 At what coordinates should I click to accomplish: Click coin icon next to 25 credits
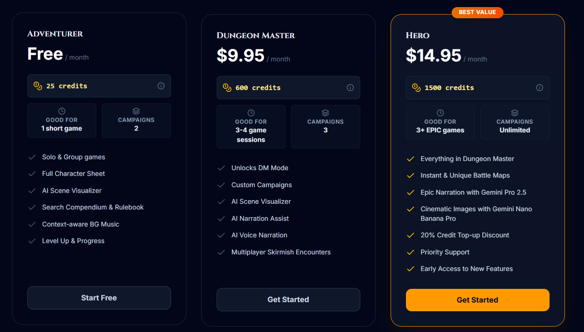38,86
